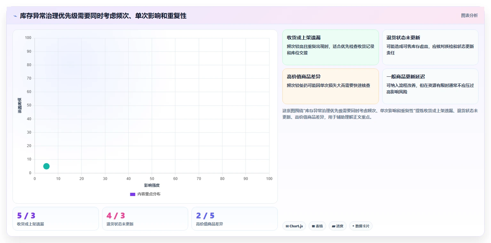Screen dimensions: 491x243
Task: Click the lightning icon beside the title
Action: point(15,16)
